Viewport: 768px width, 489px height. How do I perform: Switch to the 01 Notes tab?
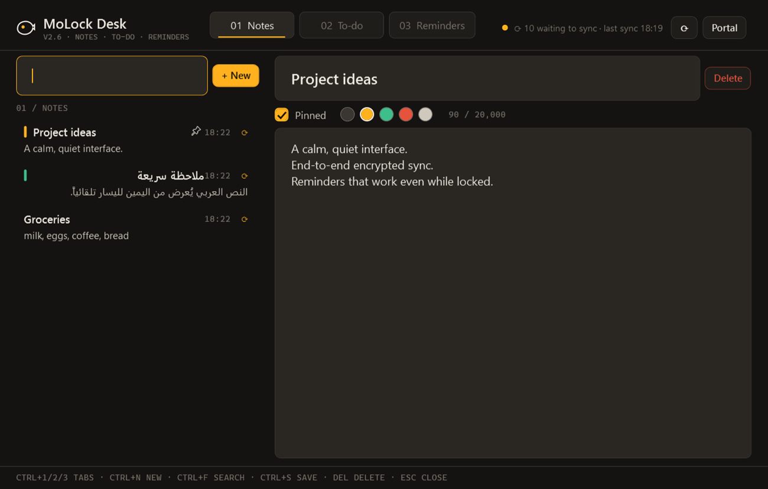tap(252, 25)
